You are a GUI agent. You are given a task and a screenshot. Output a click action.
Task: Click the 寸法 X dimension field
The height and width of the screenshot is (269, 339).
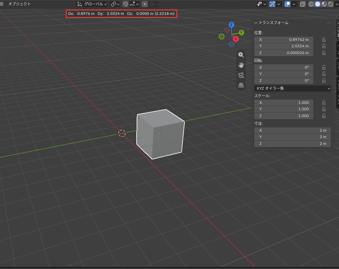293,130
